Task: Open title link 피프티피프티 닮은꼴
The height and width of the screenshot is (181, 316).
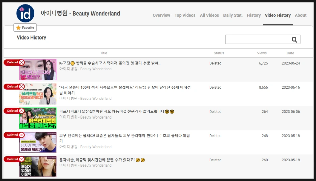Action: click(x=117, y=112)
